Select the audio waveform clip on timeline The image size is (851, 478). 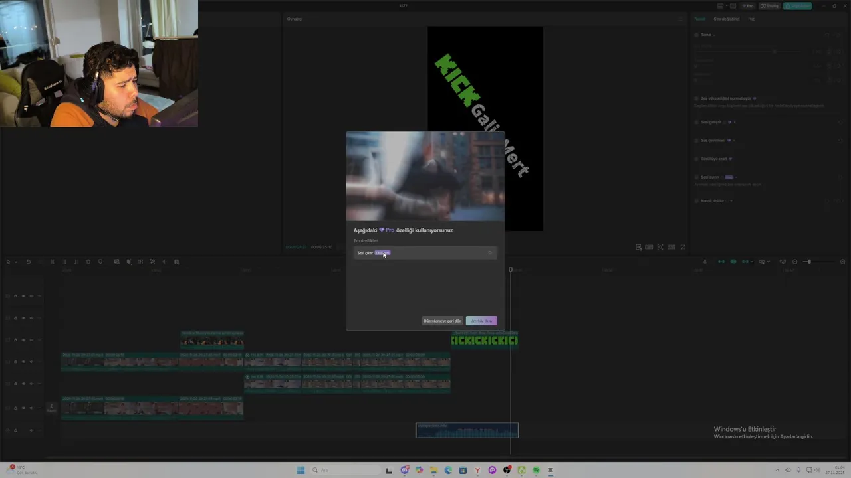click(x=467, y=430)
